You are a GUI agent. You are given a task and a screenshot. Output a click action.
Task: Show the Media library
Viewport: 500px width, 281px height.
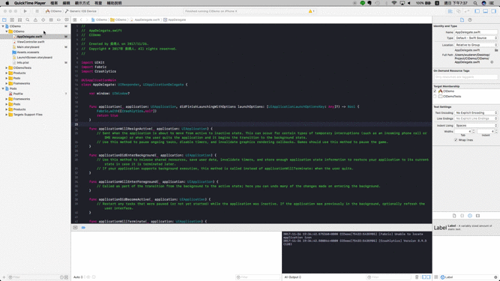click(478, 216)
